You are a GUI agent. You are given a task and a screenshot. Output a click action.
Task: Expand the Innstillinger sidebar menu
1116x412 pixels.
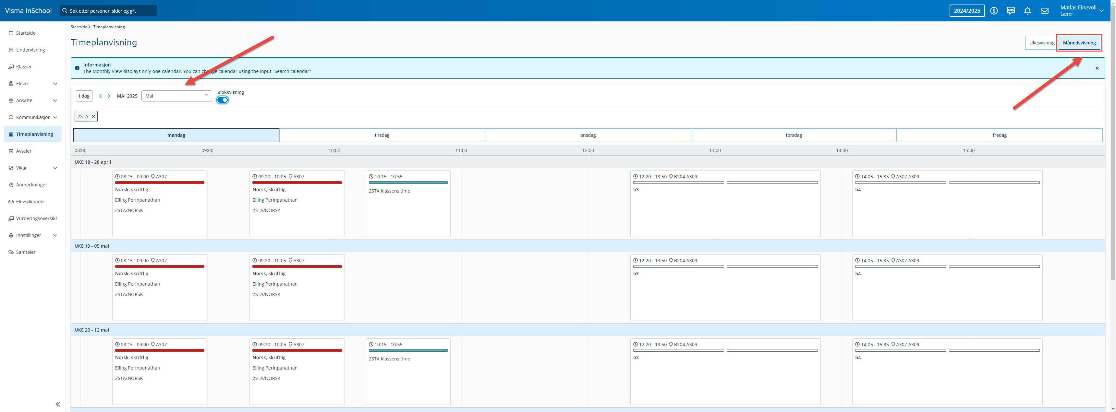point(33,235)
